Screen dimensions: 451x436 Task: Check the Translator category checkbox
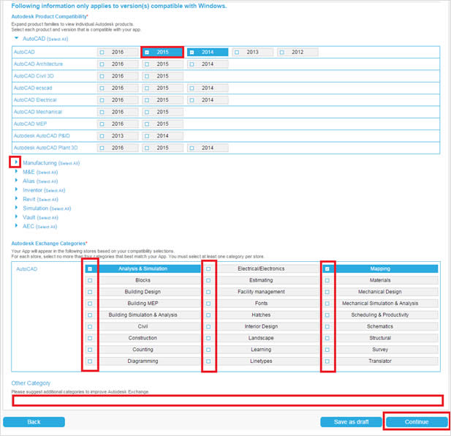point(327,361)
